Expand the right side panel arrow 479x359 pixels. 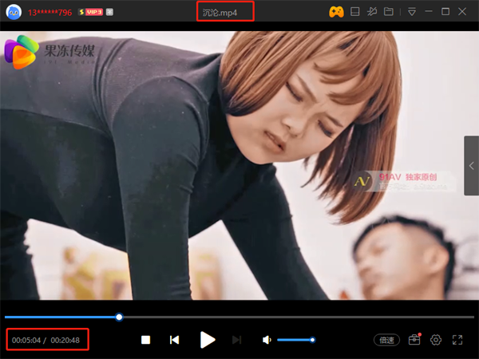point(471,165)
